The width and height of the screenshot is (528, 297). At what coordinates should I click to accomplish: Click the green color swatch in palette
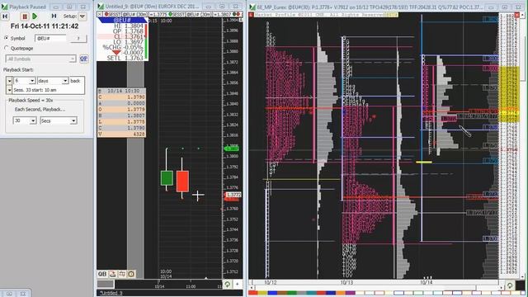click(x=292, y=293)
